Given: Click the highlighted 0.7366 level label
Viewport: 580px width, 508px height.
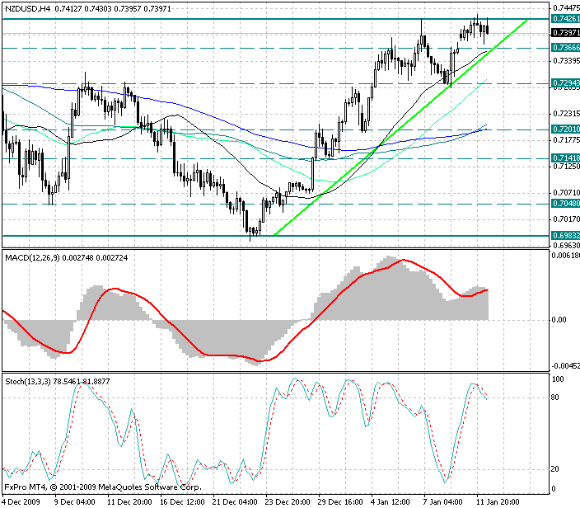Looking at the screenshot, I should coord(565,47).
